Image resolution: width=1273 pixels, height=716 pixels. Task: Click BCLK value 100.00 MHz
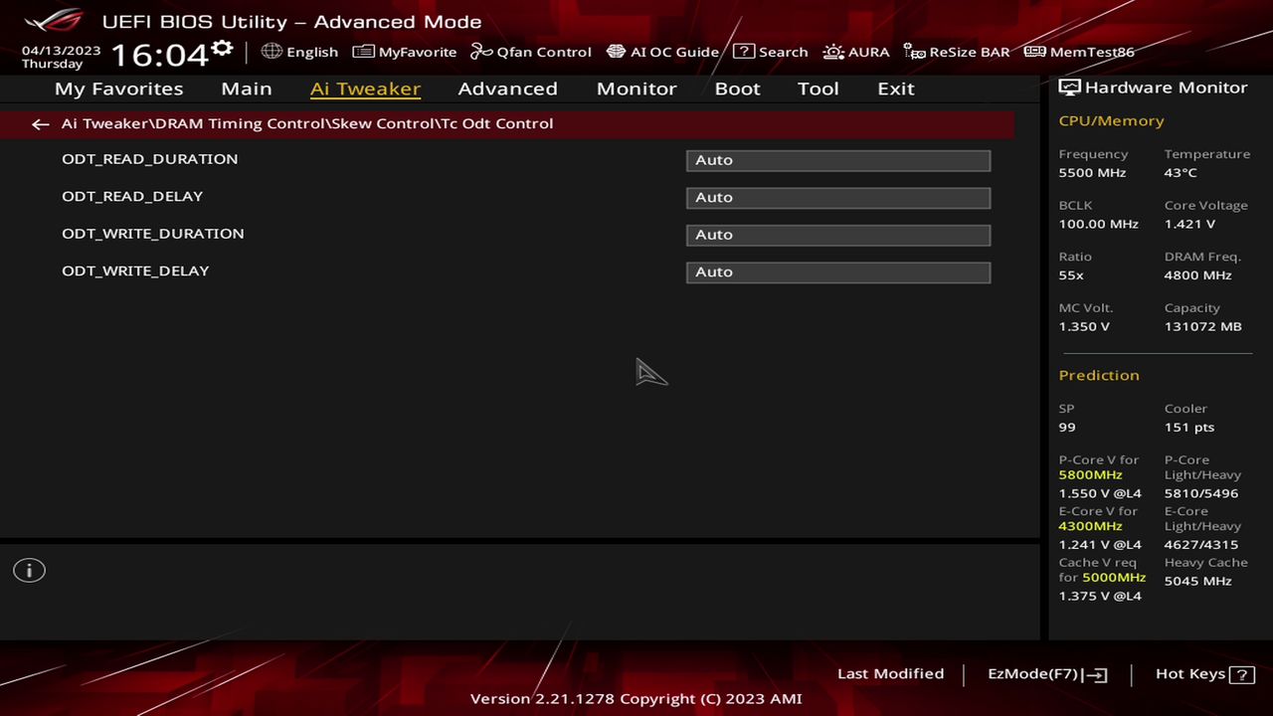(1099, 225)
